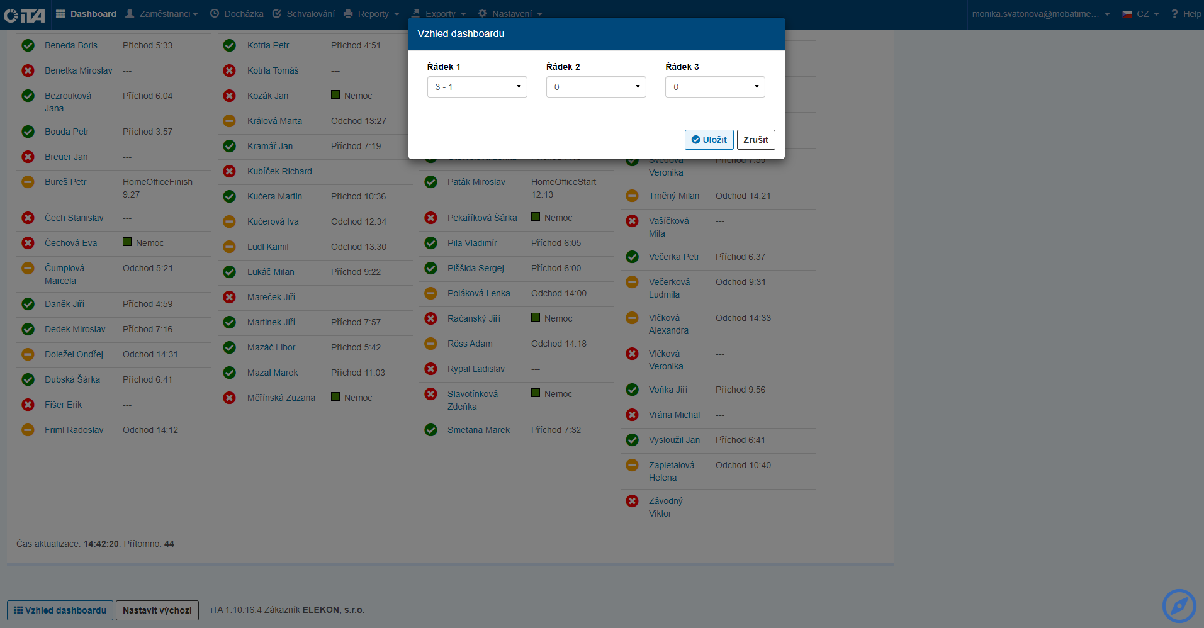Open employee link Kučera Martin

point(274,196)
